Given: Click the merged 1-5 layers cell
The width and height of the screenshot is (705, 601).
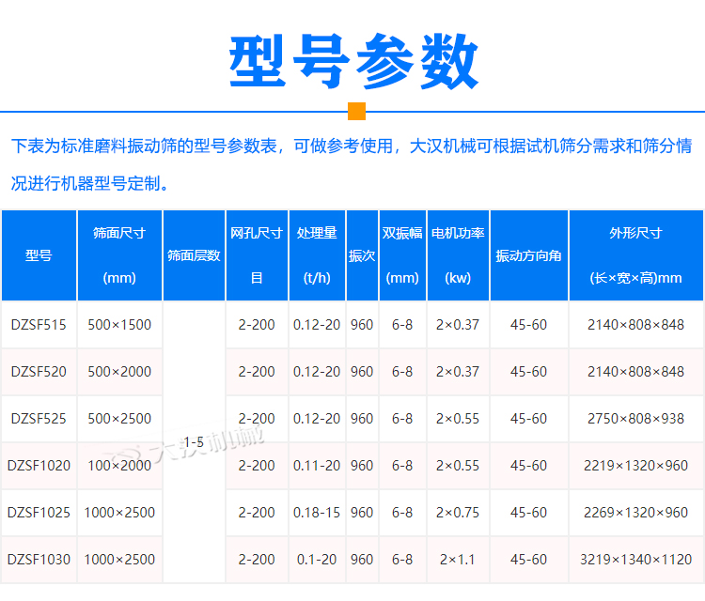Looking at the screenshot, I should tap(194, 441).
